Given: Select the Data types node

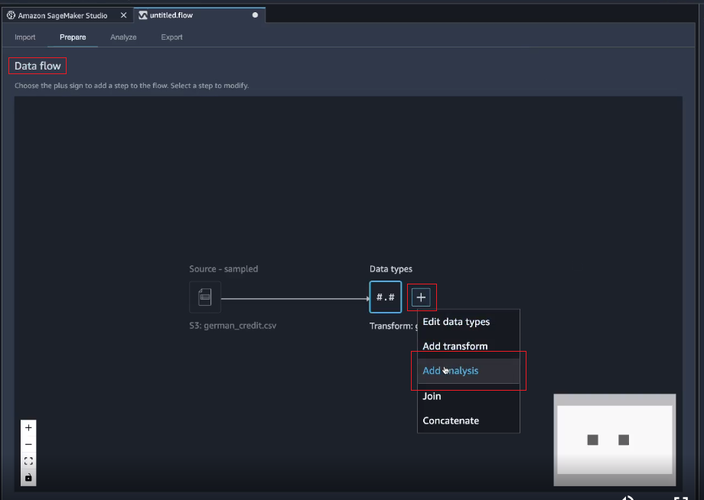Looking at the screenshot, I should coord(385,297).
